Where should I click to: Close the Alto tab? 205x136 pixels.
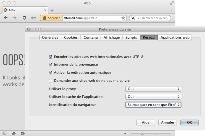pyautogui.click(x=45, y=10)
